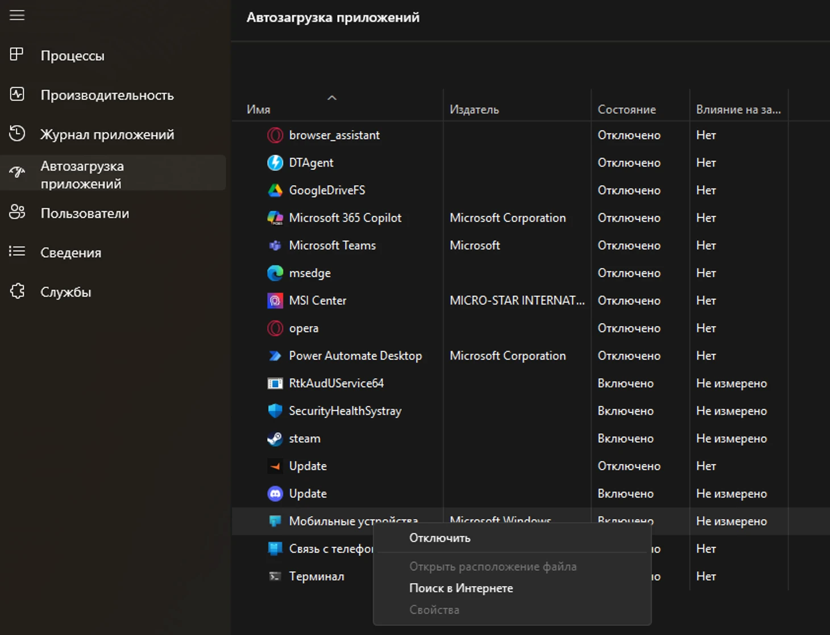Click the Microsoft Teams icon
Screen dimensions: 830x635
(x=275, y=245)
